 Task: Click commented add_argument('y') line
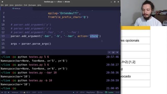pyautogui.click(x=31, y=25)
